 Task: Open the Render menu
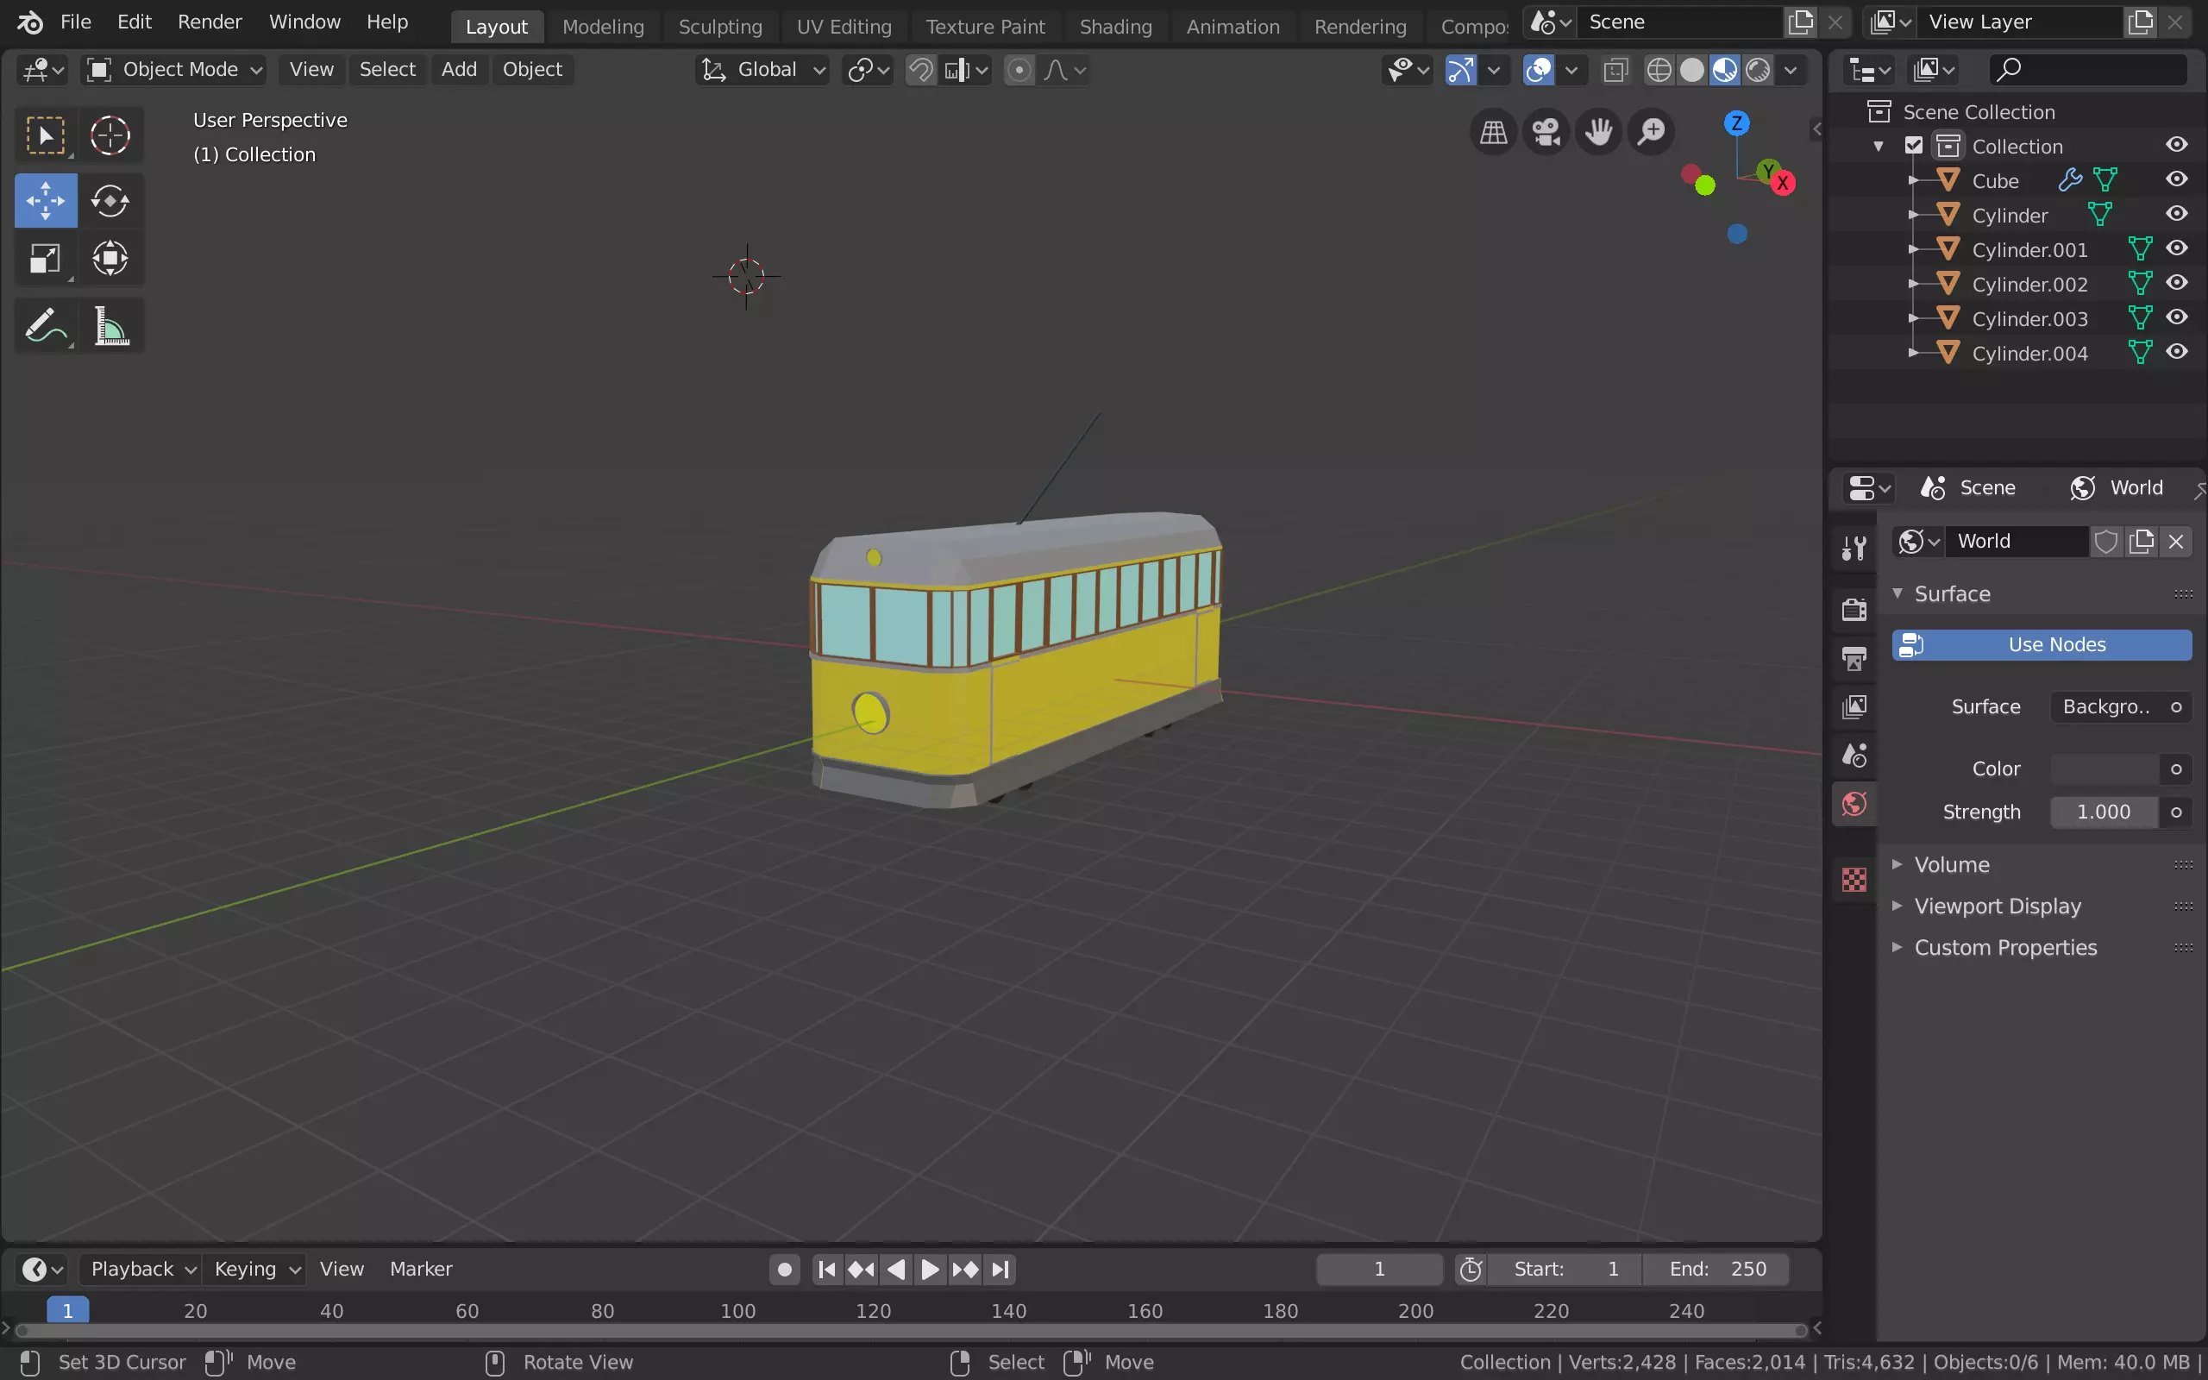coord(210,22)
